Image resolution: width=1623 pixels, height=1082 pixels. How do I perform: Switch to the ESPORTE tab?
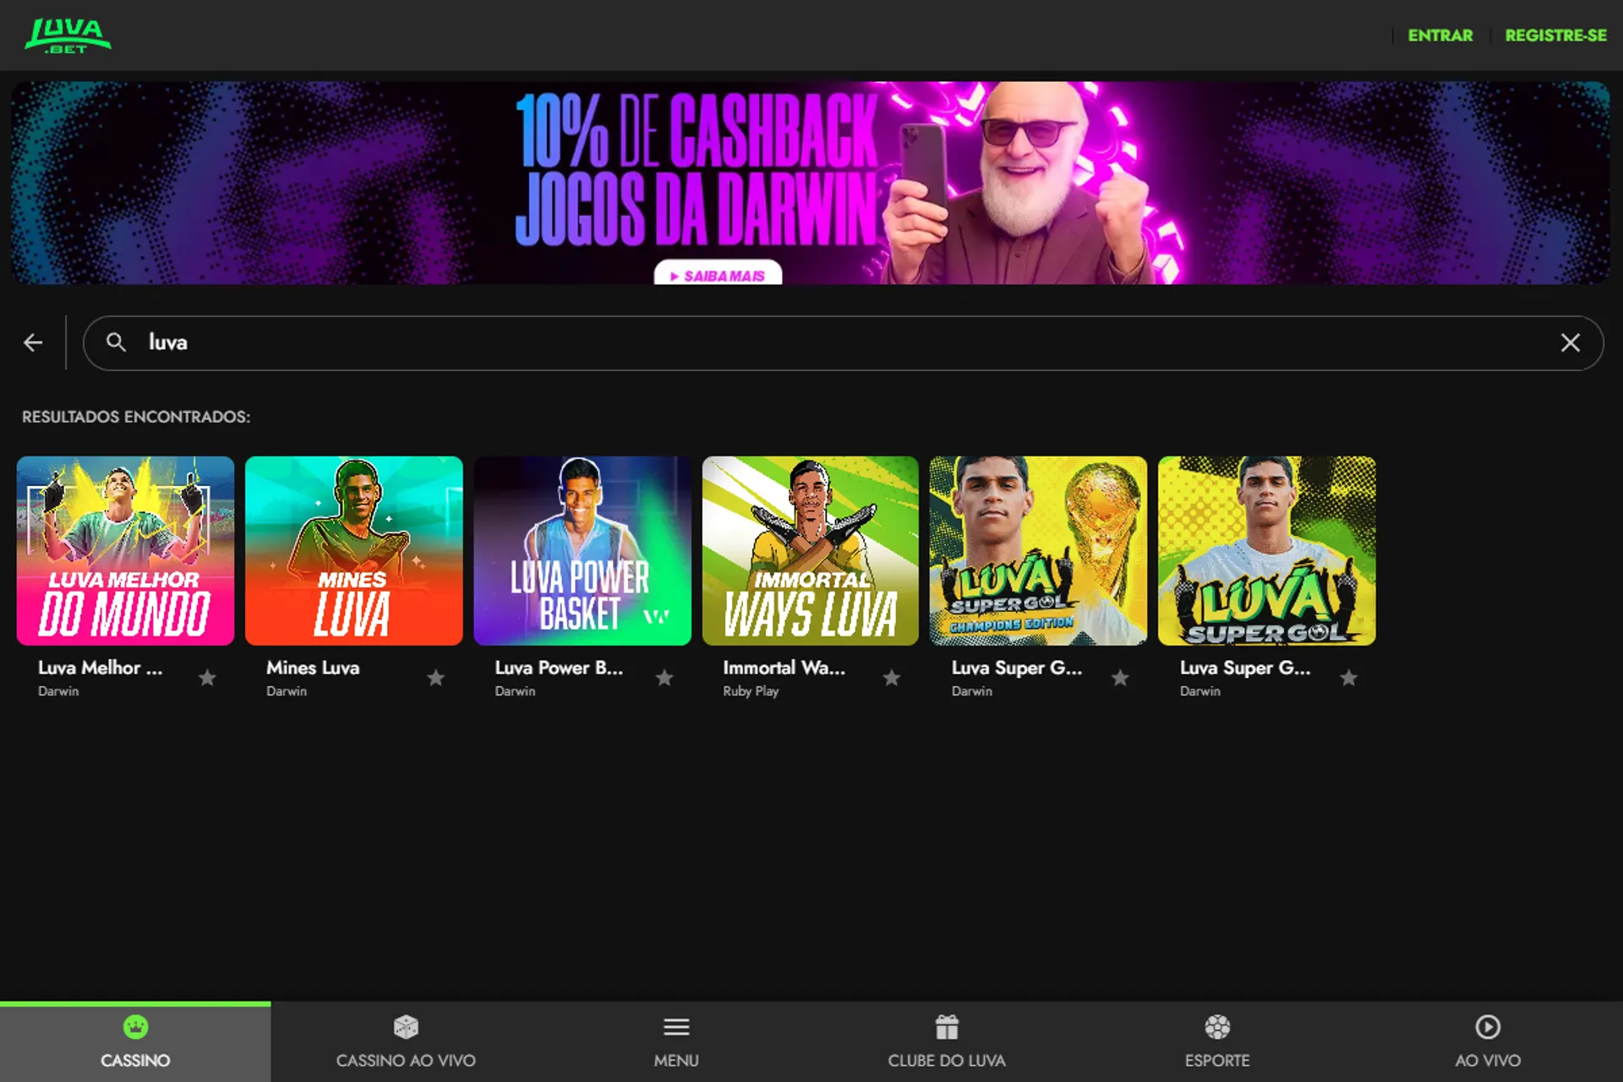tap(1217, 1041)
